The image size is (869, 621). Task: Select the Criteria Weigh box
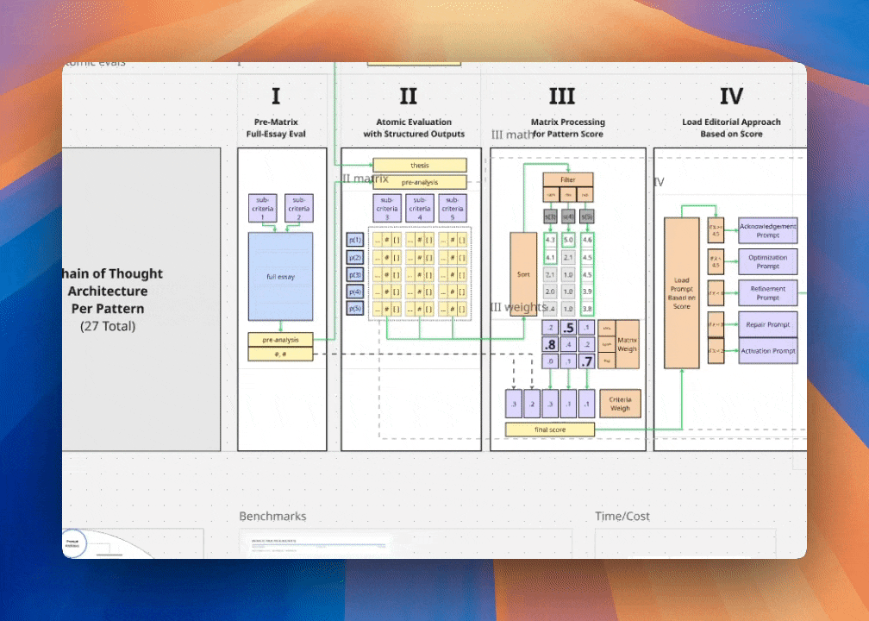click(620, 403)
